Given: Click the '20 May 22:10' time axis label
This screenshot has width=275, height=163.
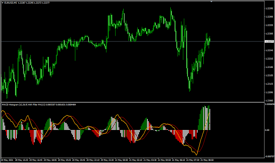Looking at the screenshot, I should [93, 160].
